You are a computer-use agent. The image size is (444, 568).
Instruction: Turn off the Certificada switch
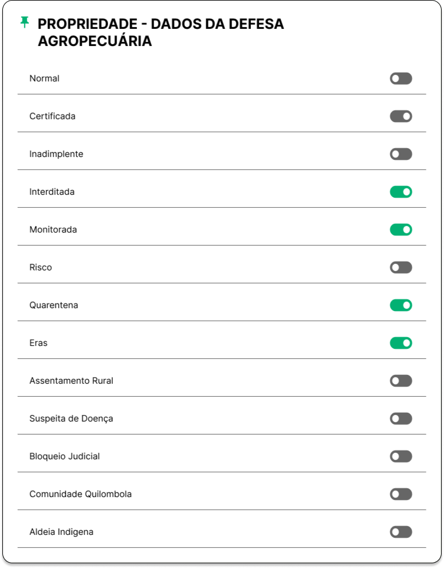pos(401,116)
